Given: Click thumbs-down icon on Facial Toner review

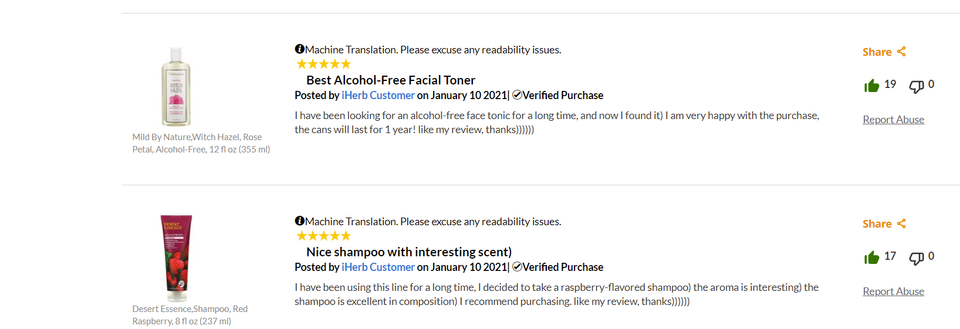Looking at the screenshot, I should [x=916, y=86].
